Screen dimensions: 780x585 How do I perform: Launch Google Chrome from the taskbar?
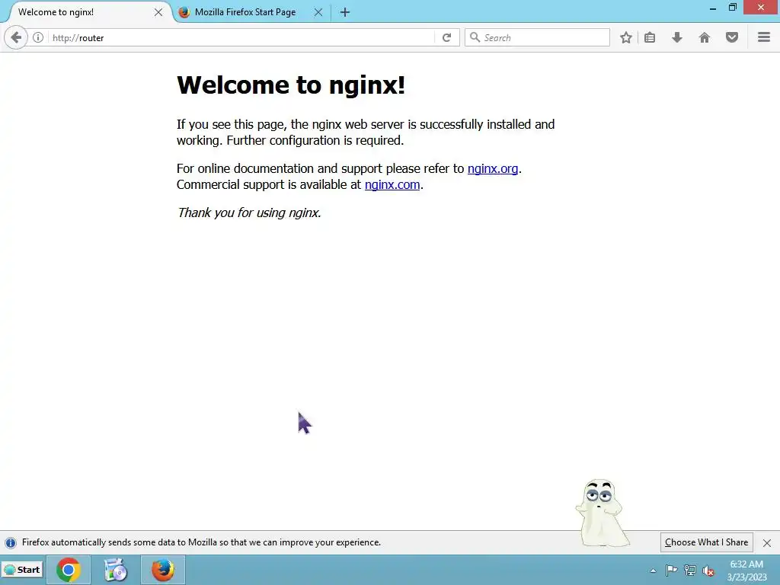[69, 570]
